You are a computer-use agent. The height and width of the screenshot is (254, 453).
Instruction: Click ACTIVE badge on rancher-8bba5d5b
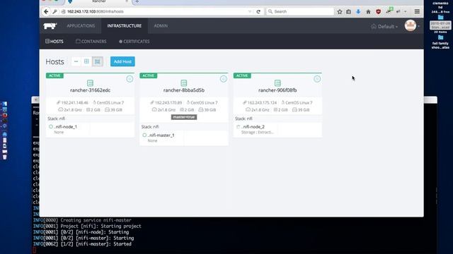coord(148,75)
